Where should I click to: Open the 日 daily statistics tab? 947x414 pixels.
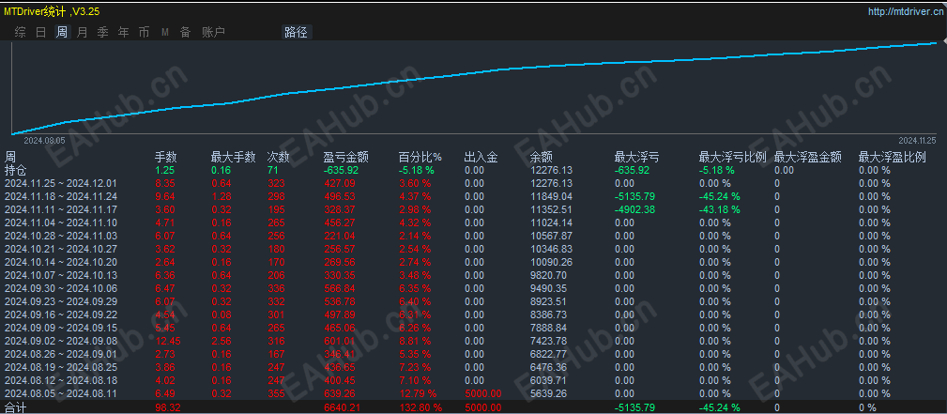(40, 33)
